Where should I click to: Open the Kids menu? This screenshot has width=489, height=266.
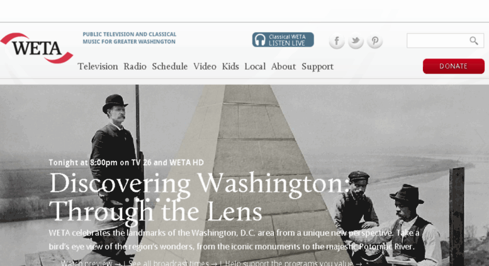point(230,67)
